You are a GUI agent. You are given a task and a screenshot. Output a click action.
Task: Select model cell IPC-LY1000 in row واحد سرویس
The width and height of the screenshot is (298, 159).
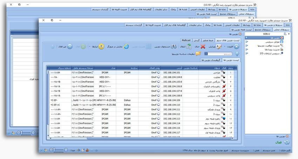point(105,96)
